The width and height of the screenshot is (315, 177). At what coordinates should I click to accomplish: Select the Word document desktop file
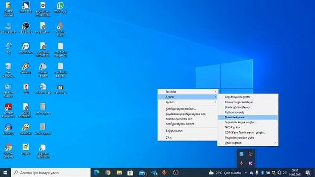point(43,88)
